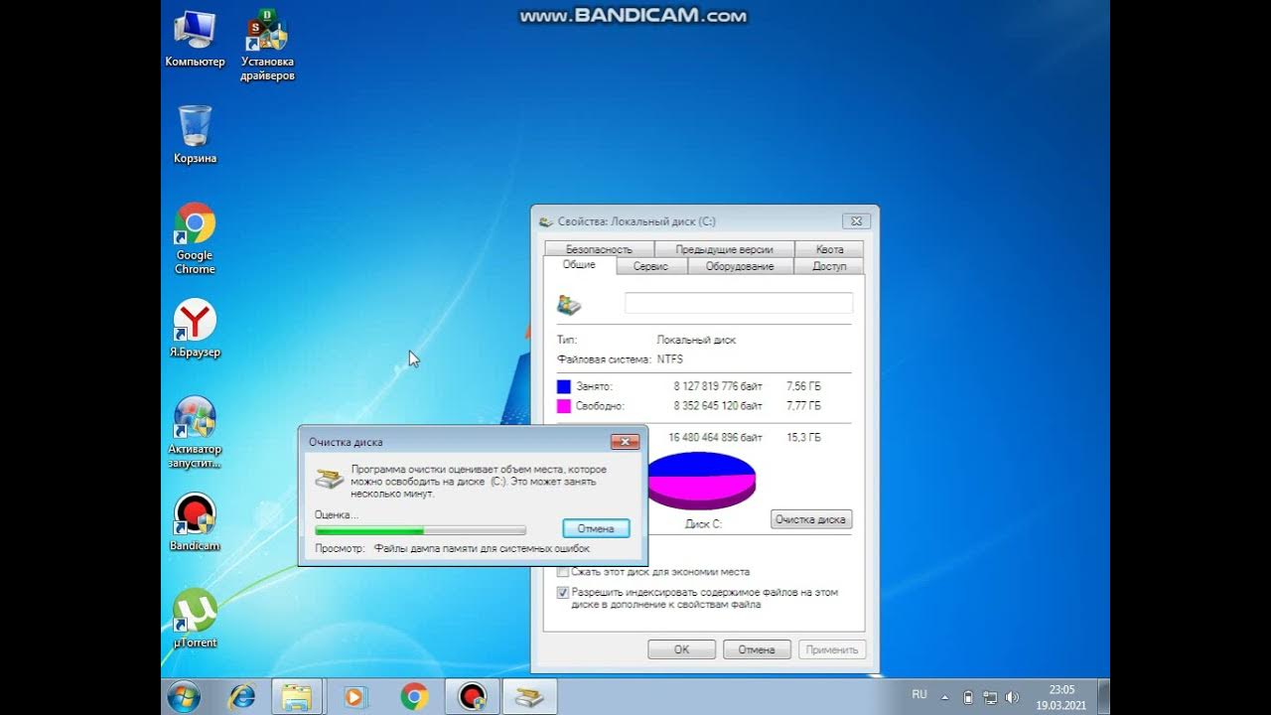The height and width of the screenshot is (715, 1271).
Task: Click the 15,3 ГБ capacity value
Action: pos(804,437)
